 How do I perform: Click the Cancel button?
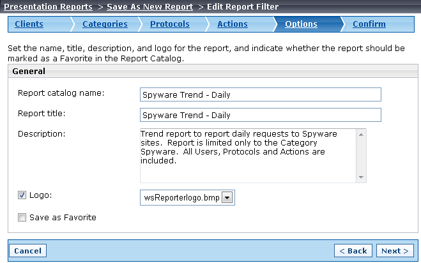coord(28,251)
